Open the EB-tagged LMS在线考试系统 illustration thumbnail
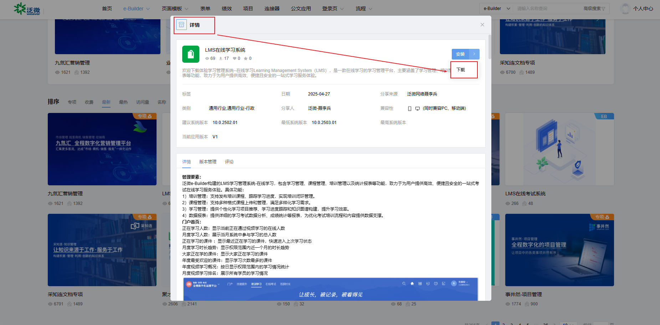 559,149
